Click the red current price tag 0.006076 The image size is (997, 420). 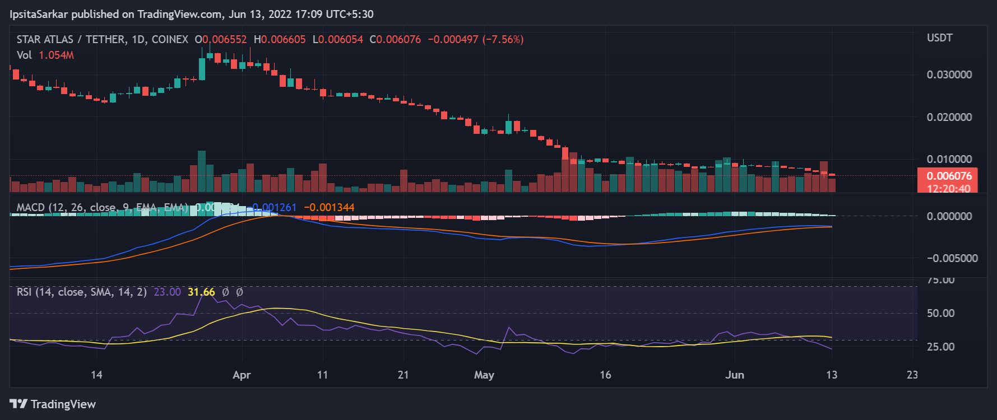[x=949, y=176]
